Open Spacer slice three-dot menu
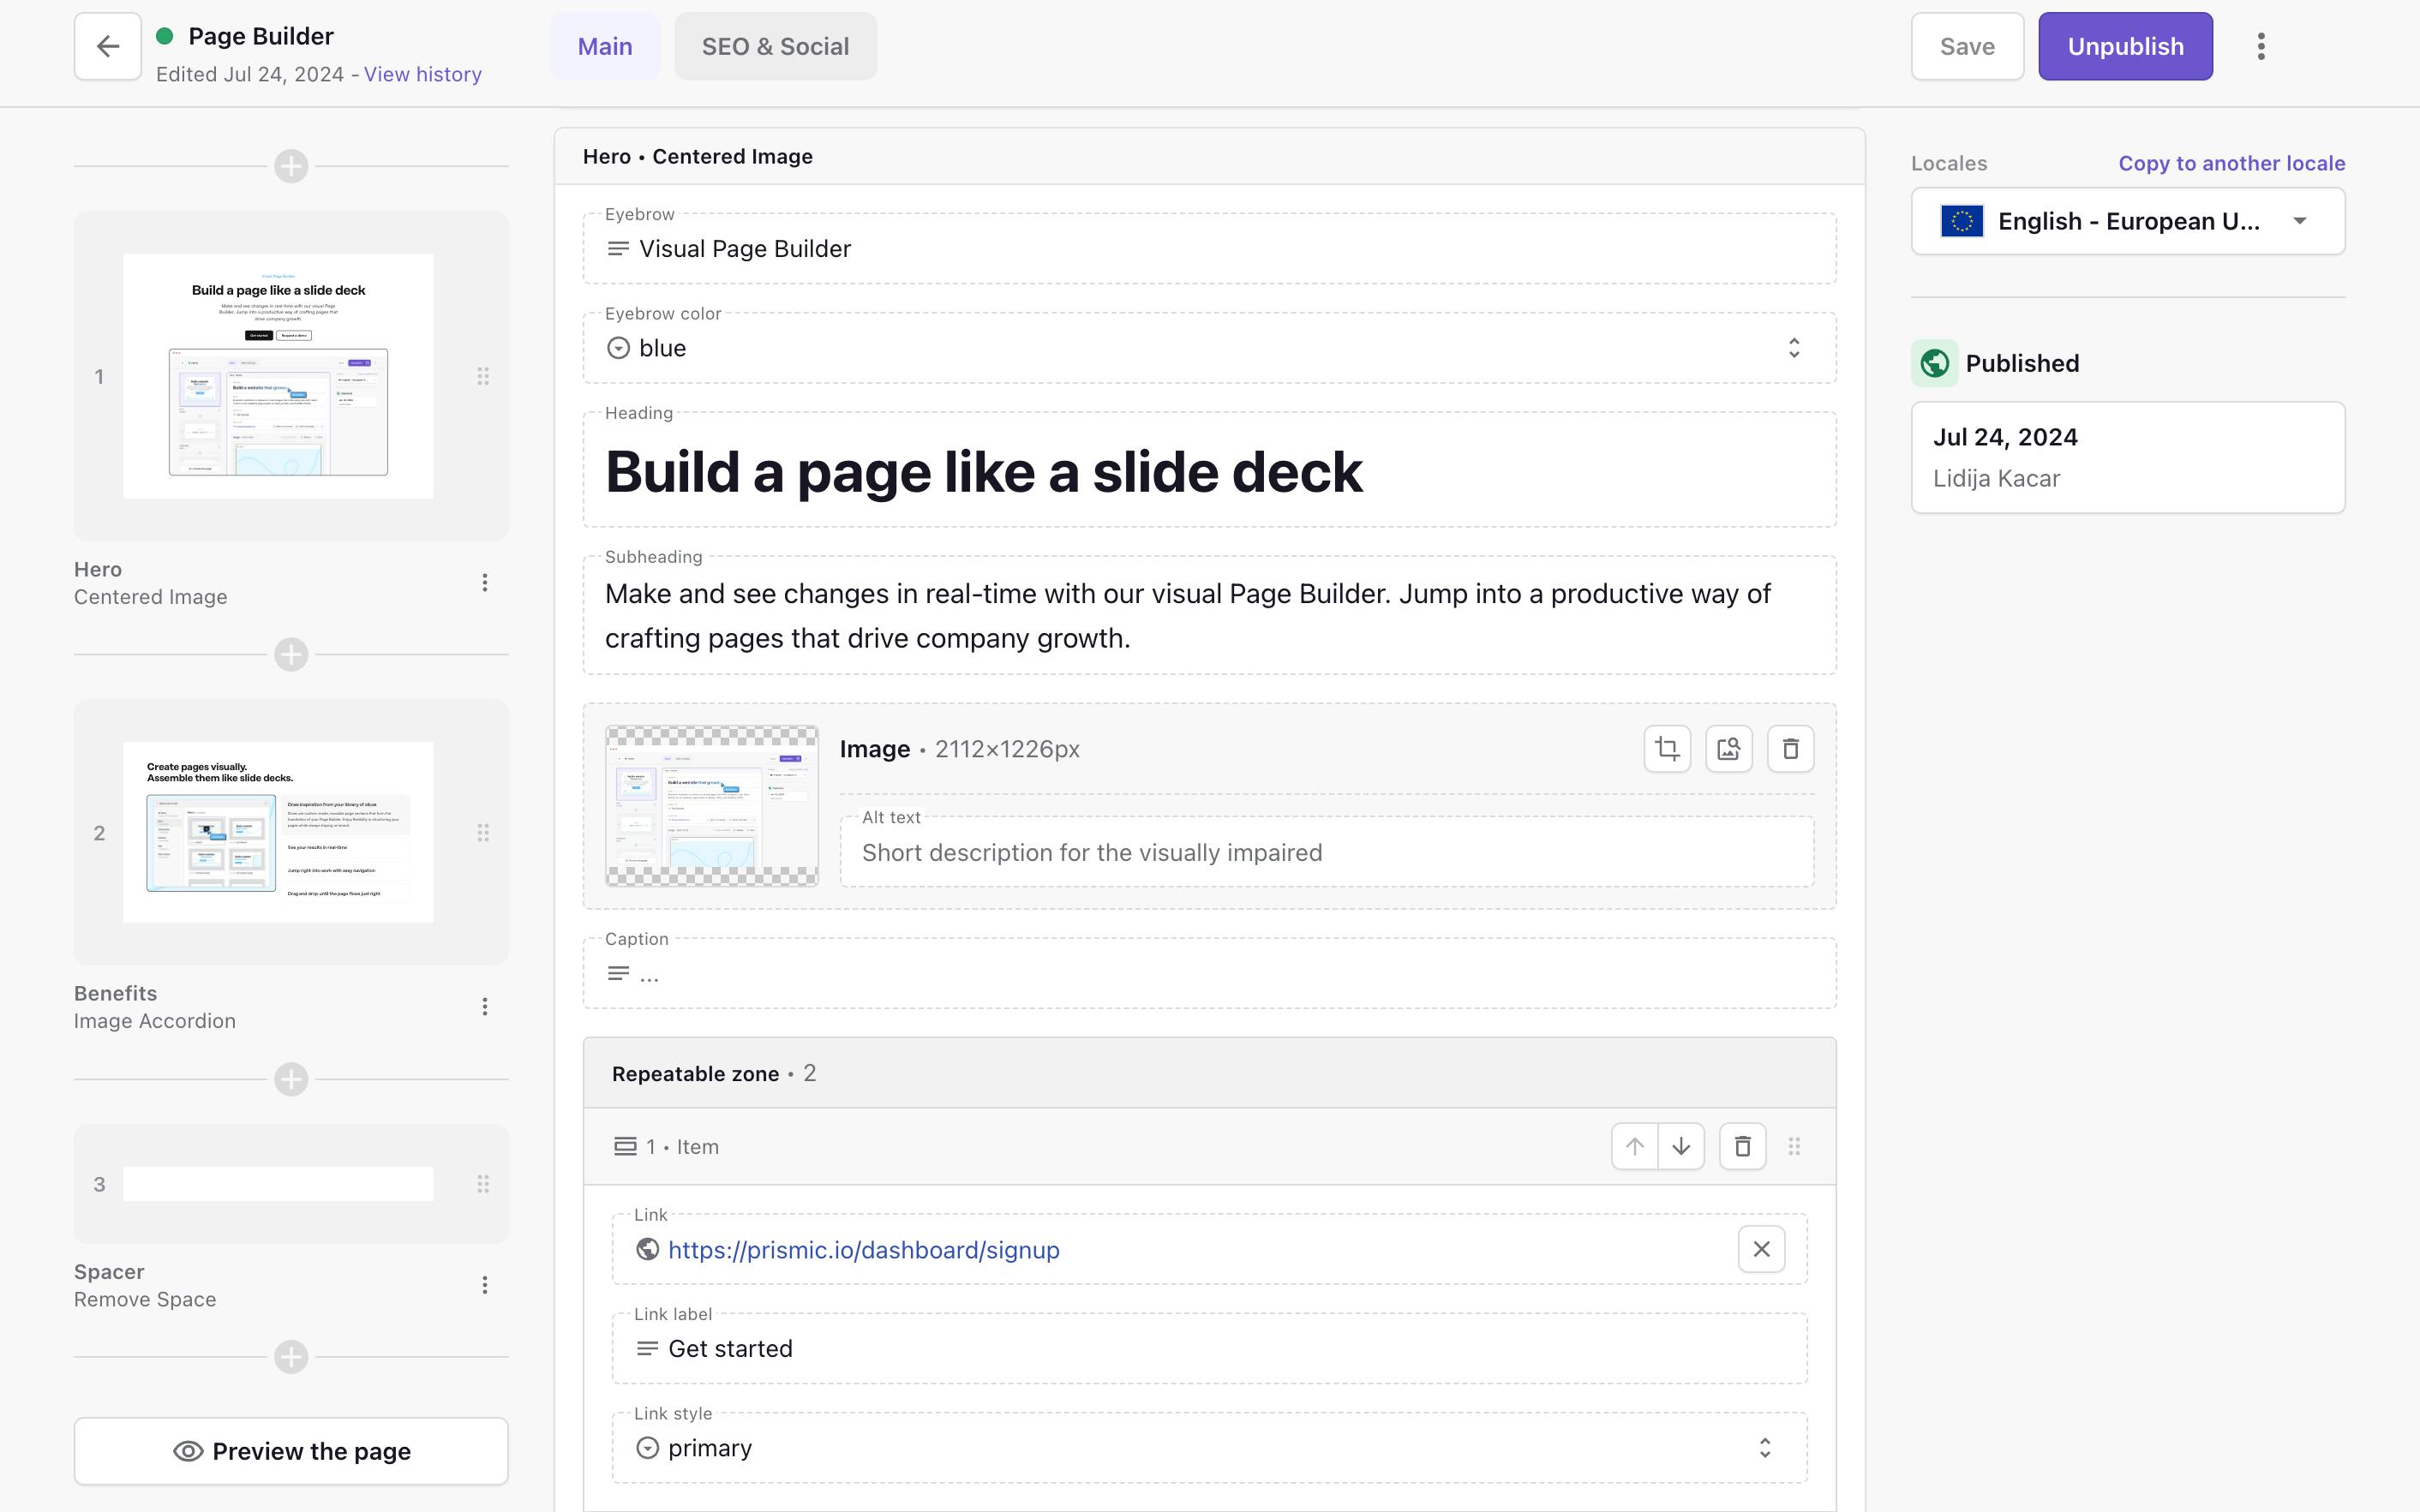Image resolution: width=2420 pixels, height=1512 pixels. [485, 1285]
